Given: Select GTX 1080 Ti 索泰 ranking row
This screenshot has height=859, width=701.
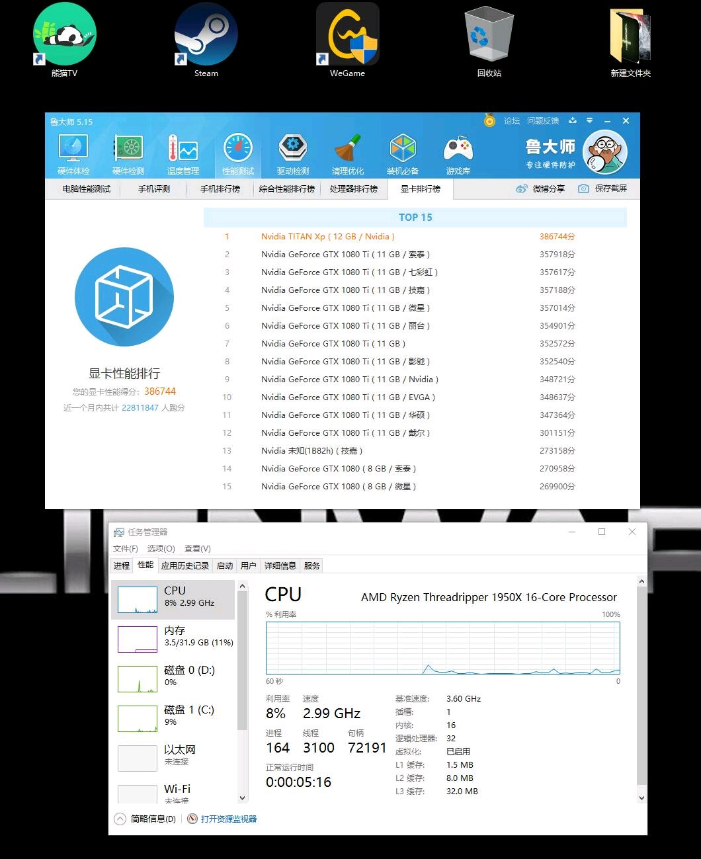Looking at the screenshot, I should click(x=415, y=255).
